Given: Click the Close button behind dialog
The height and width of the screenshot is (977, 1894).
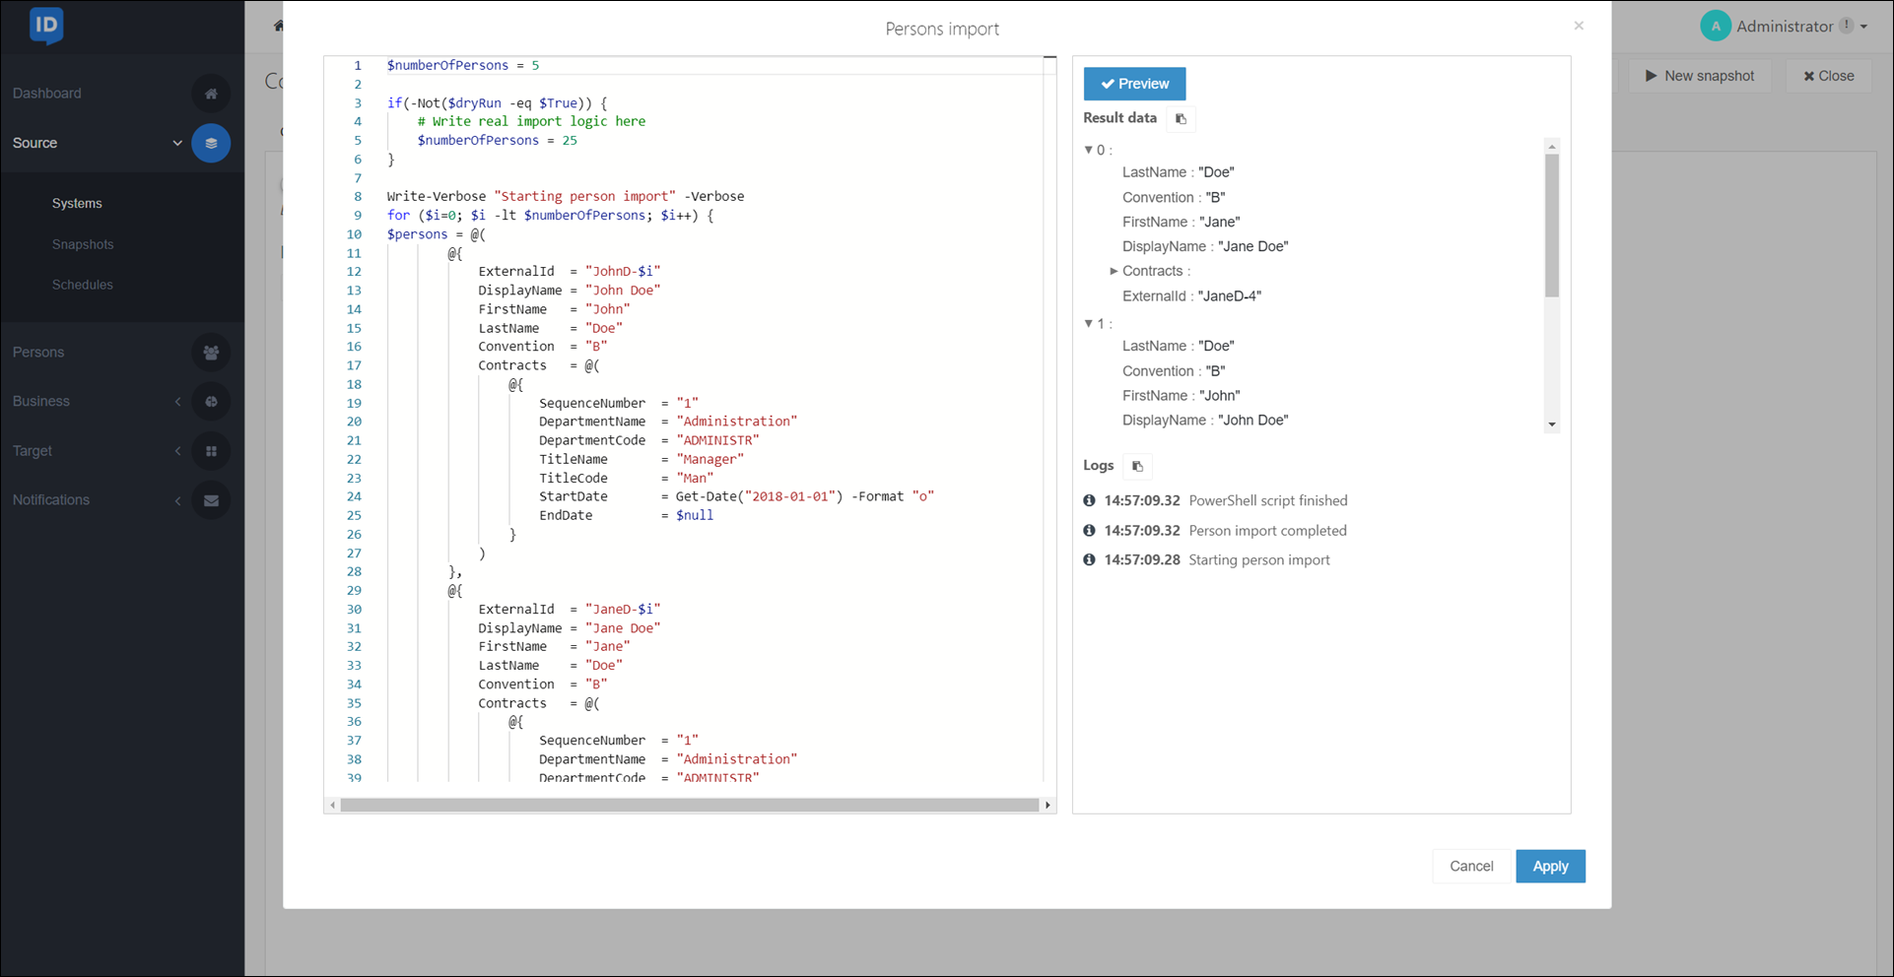Looking at the screenshot, I should 1829,76.
